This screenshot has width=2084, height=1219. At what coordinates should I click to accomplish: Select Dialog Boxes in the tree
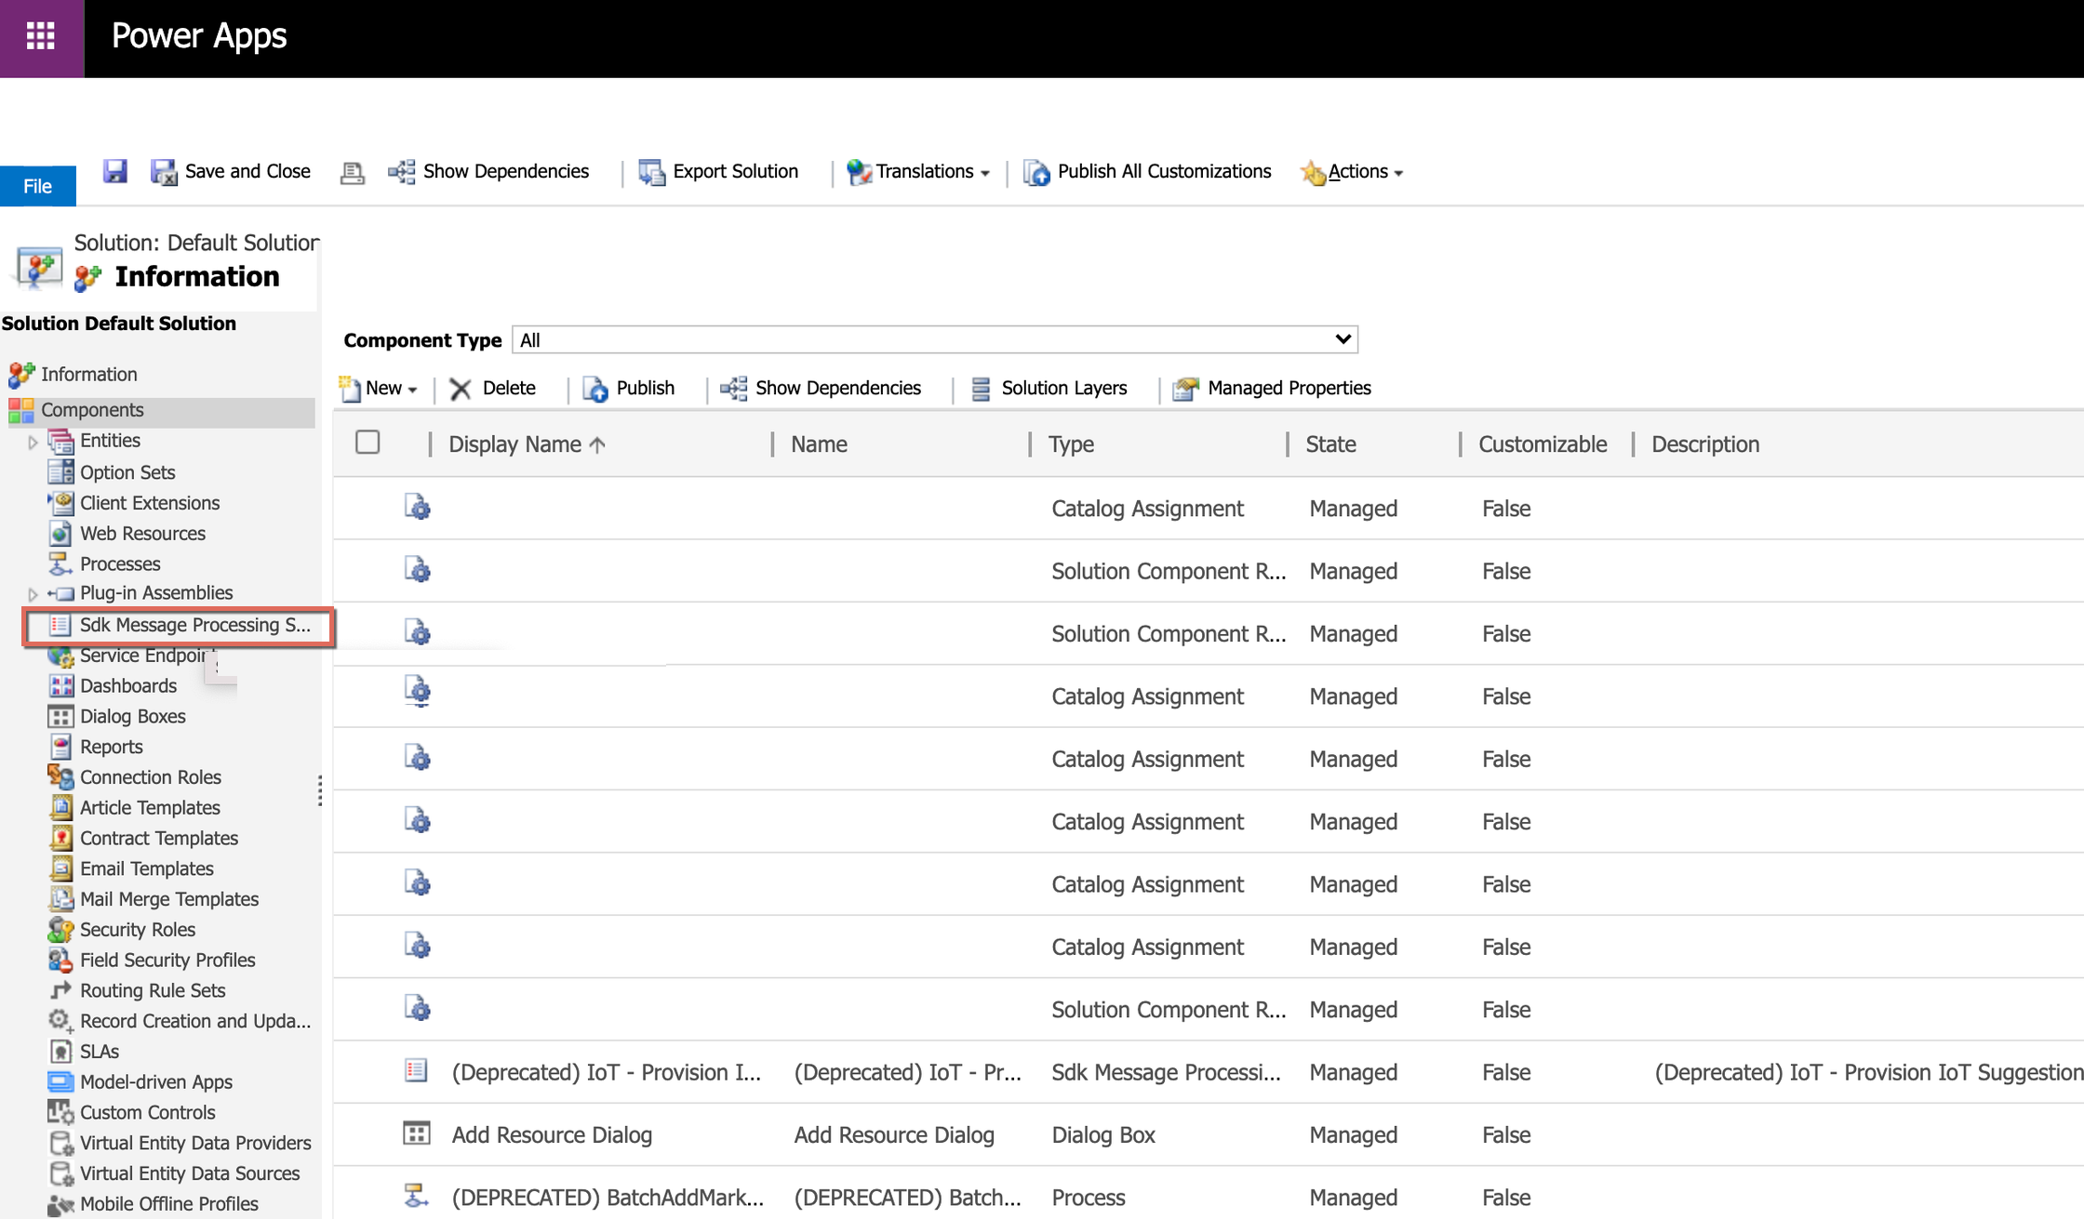click(x=133, y=716)
